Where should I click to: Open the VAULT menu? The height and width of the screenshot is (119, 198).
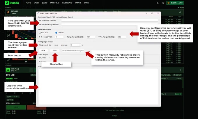click(x=36, y=3)
